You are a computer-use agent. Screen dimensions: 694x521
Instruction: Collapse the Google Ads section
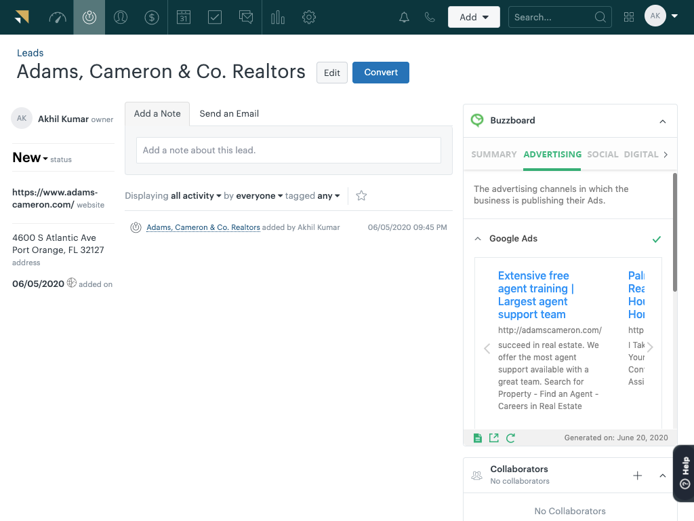pos(478,239)
